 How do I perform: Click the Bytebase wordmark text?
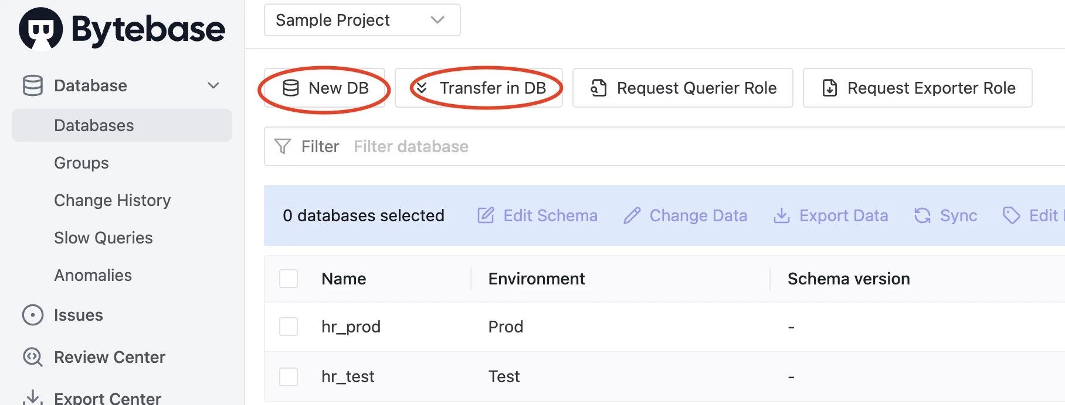[148, 30]
